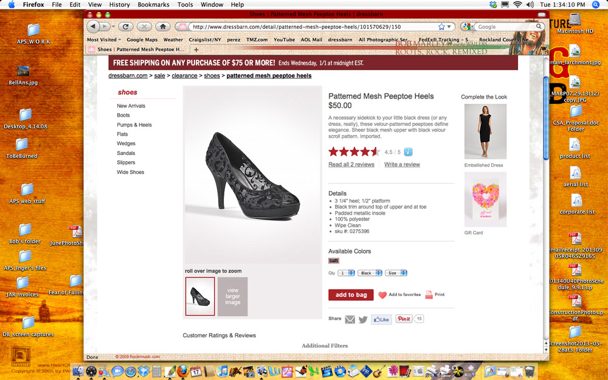Open Pumps & Heels category link
The image size is (608, 380).
(x=134, y=125)
